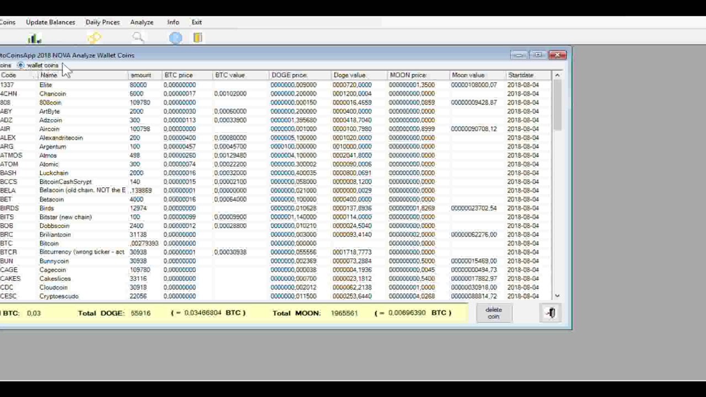
Task: Select the BitcoinCashScrypt row
Action: [276, 182]
